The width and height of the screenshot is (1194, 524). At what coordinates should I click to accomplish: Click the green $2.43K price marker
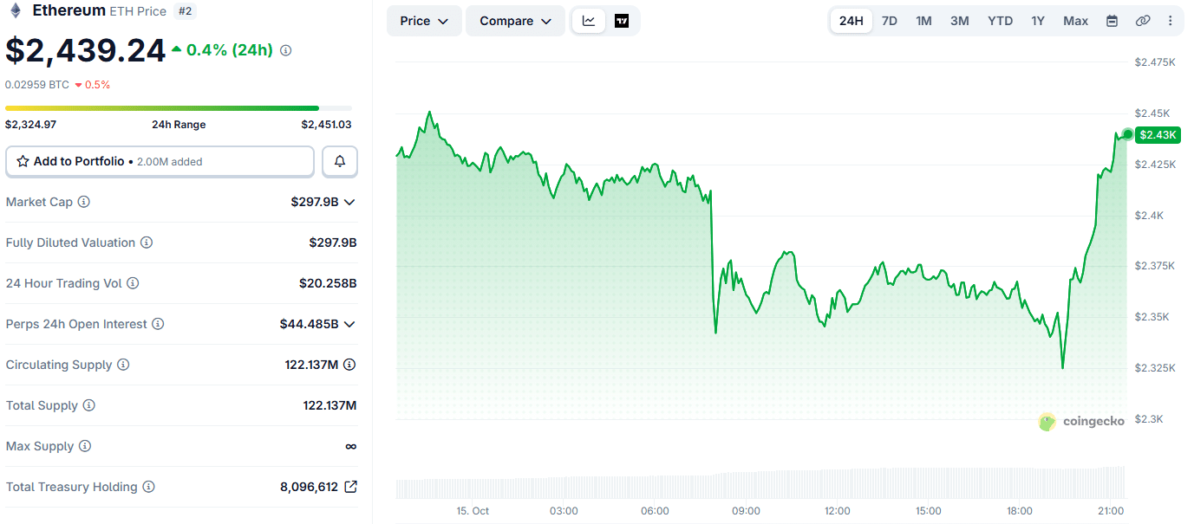tap(1158, 134)
